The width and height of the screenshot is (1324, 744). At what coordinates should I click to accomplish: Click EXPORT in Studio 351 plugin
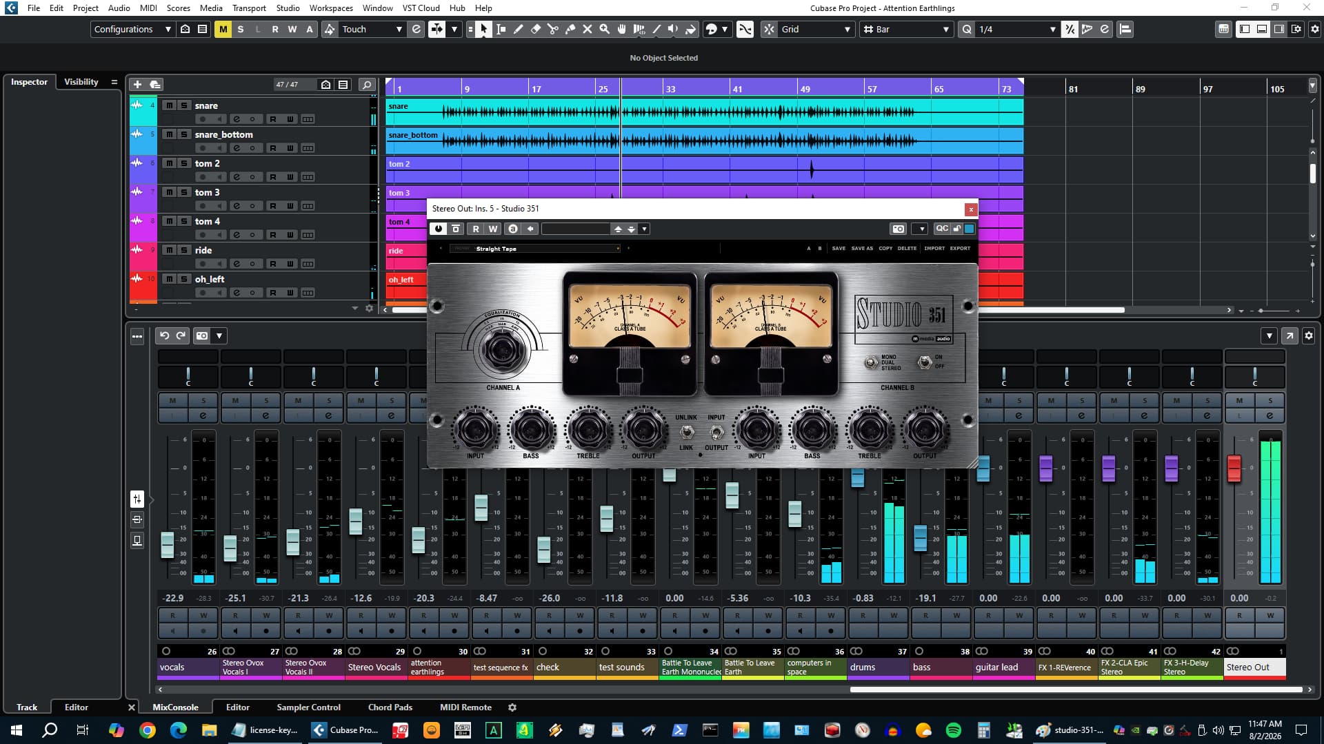point(960,248)
